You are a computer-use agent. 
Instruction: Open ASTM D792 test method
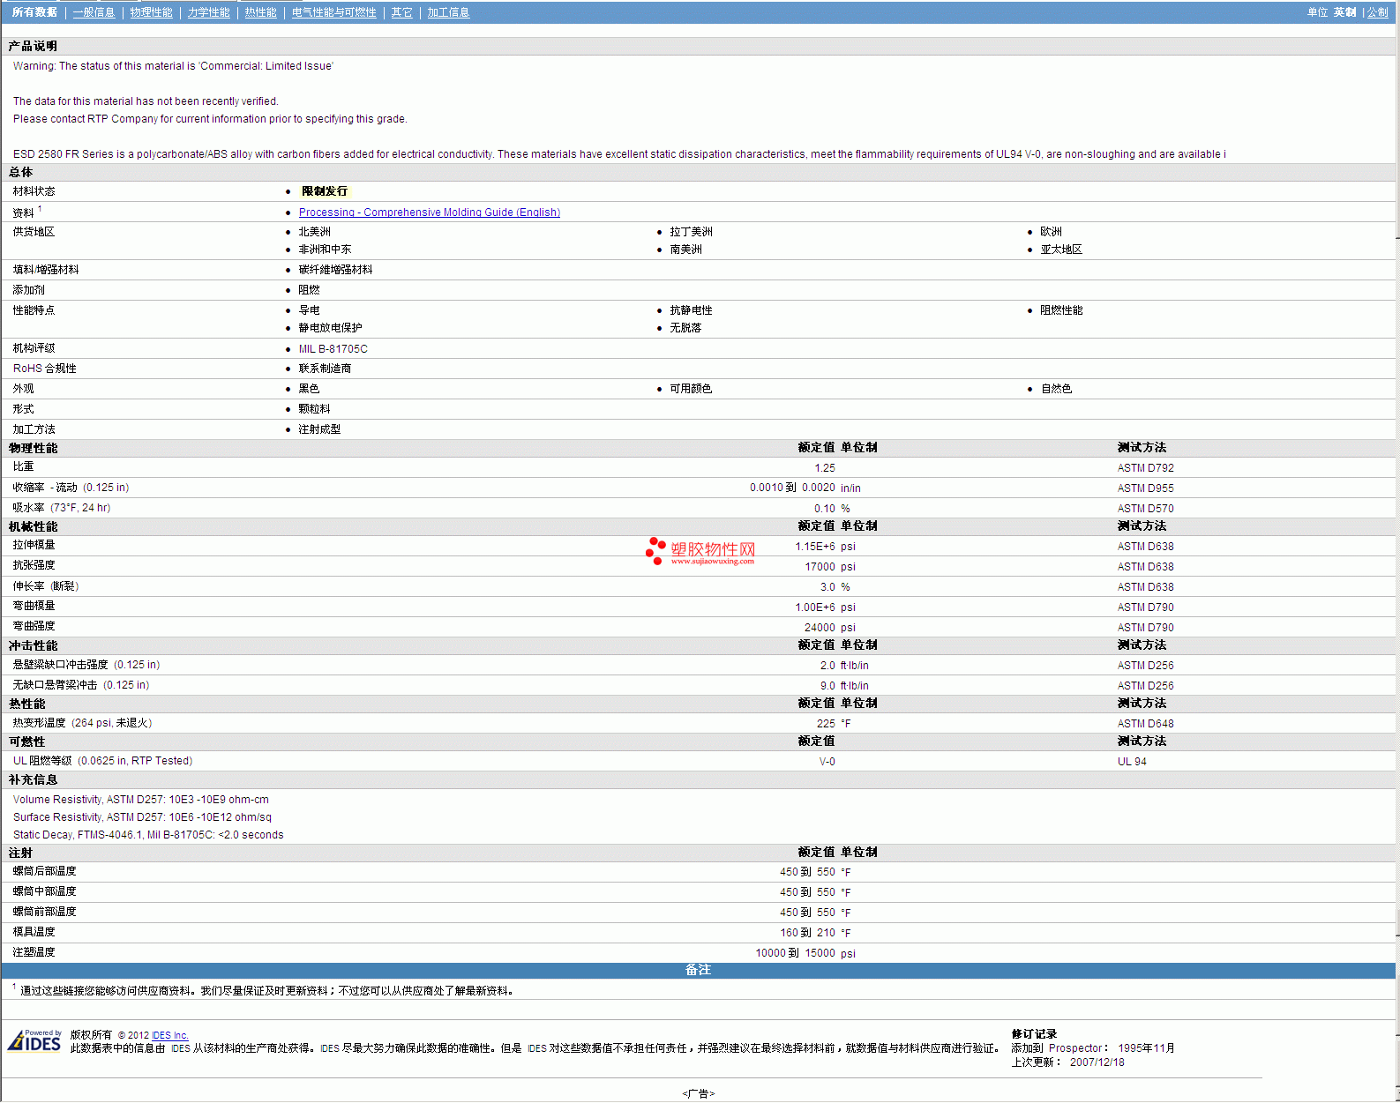coord(1145,468)
